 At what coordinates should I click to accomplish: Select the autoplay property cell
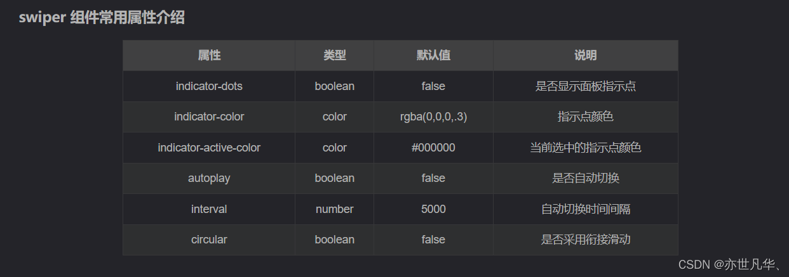(x=209, y=178)
